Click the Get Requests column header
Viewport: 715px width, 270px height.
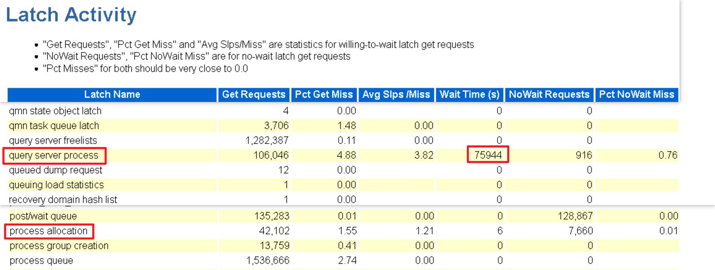click(254, 95)
